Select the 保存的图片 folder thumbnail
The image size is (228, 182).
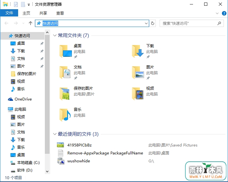pyautogui.click(x=65, y=94)
